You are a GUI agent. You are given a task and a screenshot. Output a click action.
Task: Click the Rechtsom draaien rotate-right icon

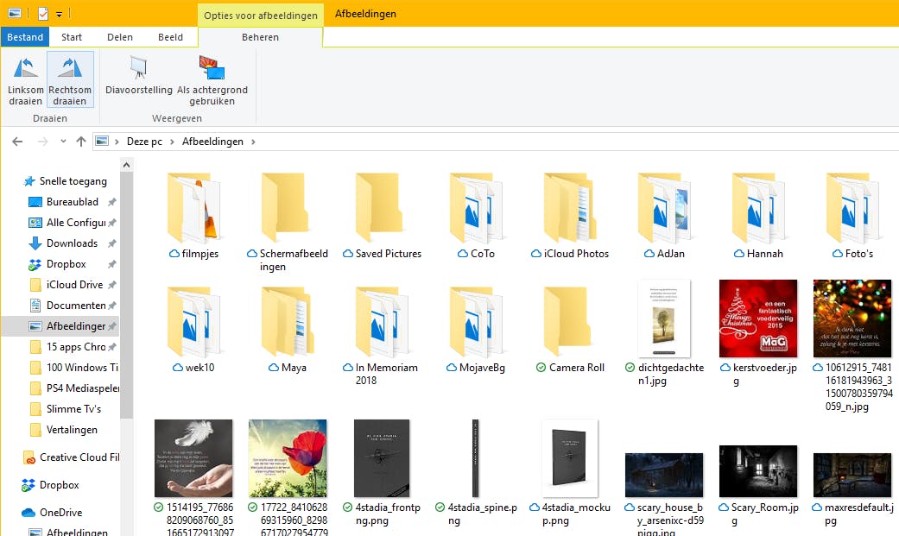pyautogui.click(x=69, y=67)
